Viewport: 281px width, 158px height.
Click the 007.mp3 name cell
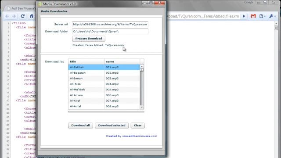click(122, 101)
